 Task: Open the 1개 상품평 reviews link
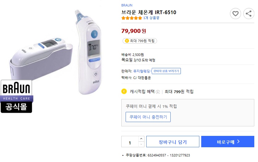(x=151, y=18)
